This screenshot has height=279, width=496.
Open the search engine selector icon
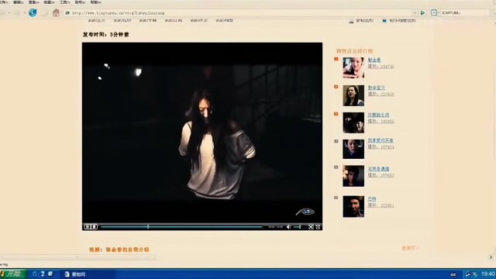coord(434,12)
